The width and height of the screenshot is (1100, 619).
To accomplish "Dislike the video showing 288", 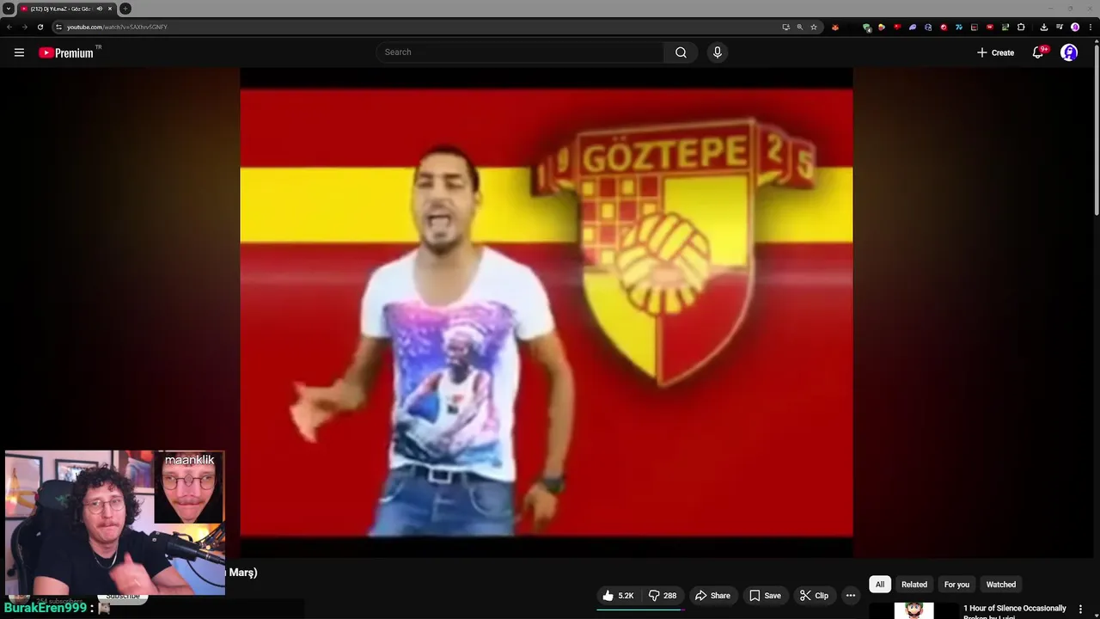I will [x=663, y=596].
